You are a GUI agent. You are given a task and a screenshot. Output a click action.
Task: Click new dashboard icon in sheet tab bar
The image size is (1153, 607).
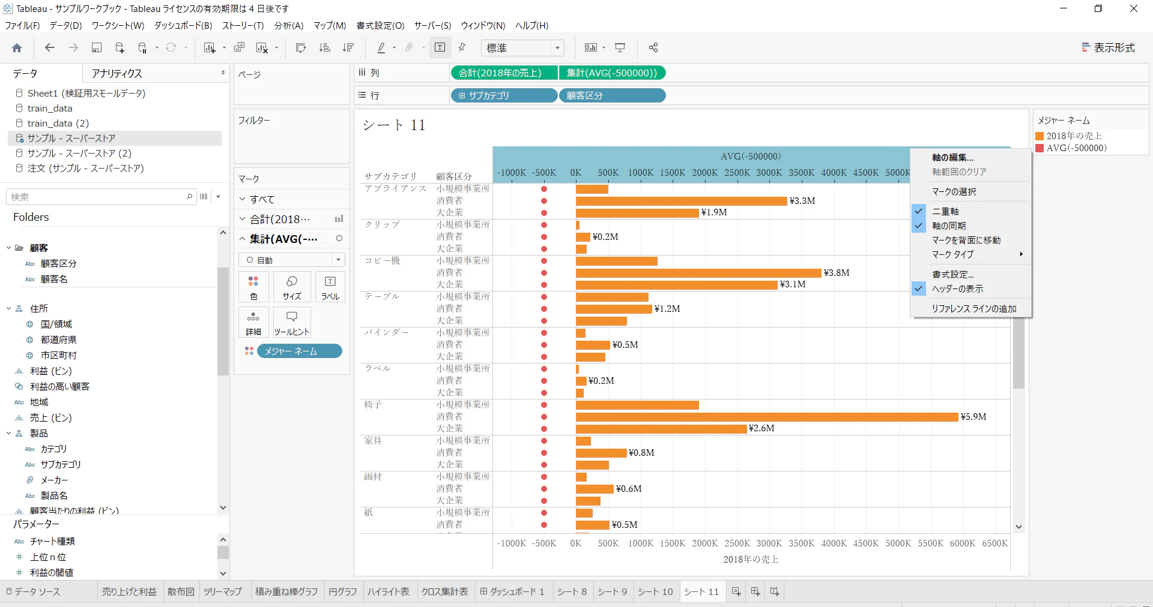755,591
